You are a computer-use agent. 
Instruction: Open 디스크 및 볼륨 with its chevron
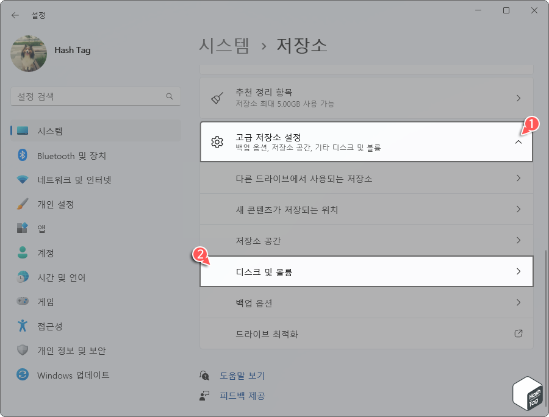[518, 271]
